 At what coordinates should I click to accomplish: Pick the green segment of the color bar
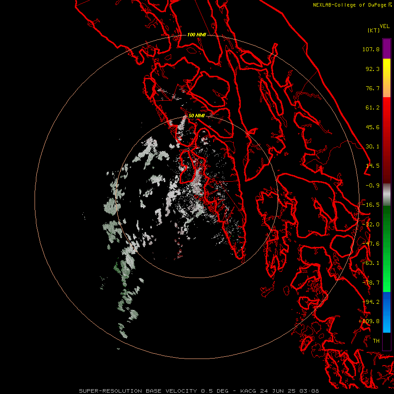pos(387,249)
